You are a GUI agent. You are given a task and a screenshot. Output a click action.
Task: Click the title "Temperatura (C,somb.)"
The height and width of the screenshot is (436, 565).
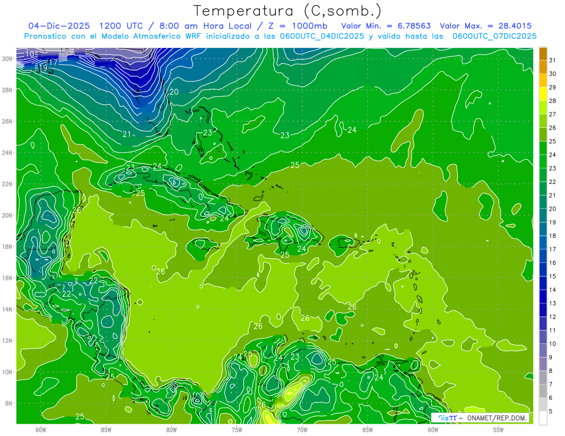click(x=287, y=11)
